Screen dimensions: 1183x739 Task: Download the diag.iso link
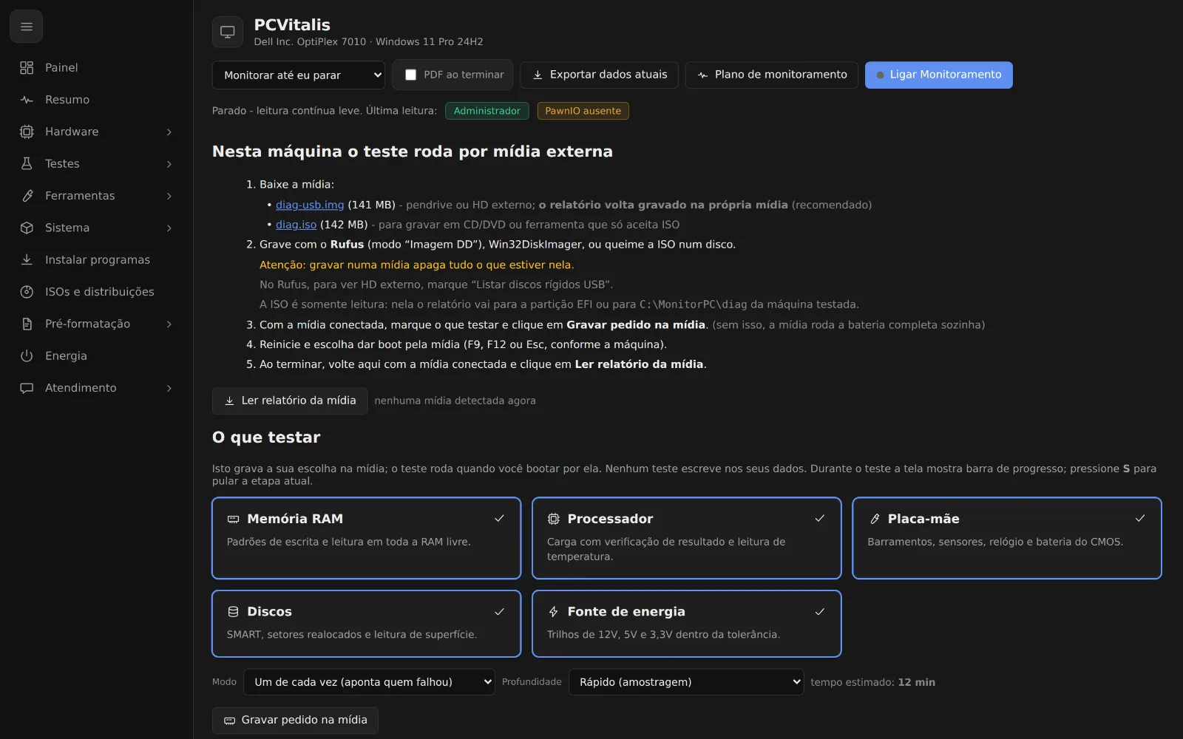click(x=296, y=225)
